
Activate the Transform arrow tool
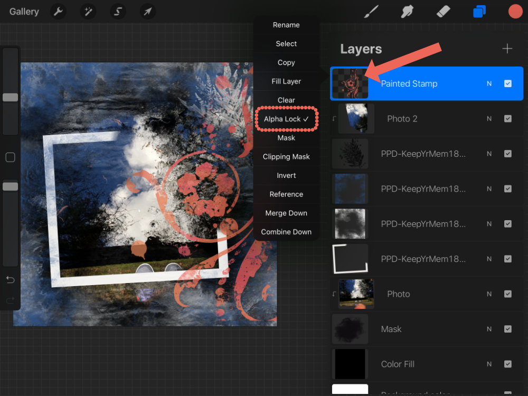(x=147, y=12)
